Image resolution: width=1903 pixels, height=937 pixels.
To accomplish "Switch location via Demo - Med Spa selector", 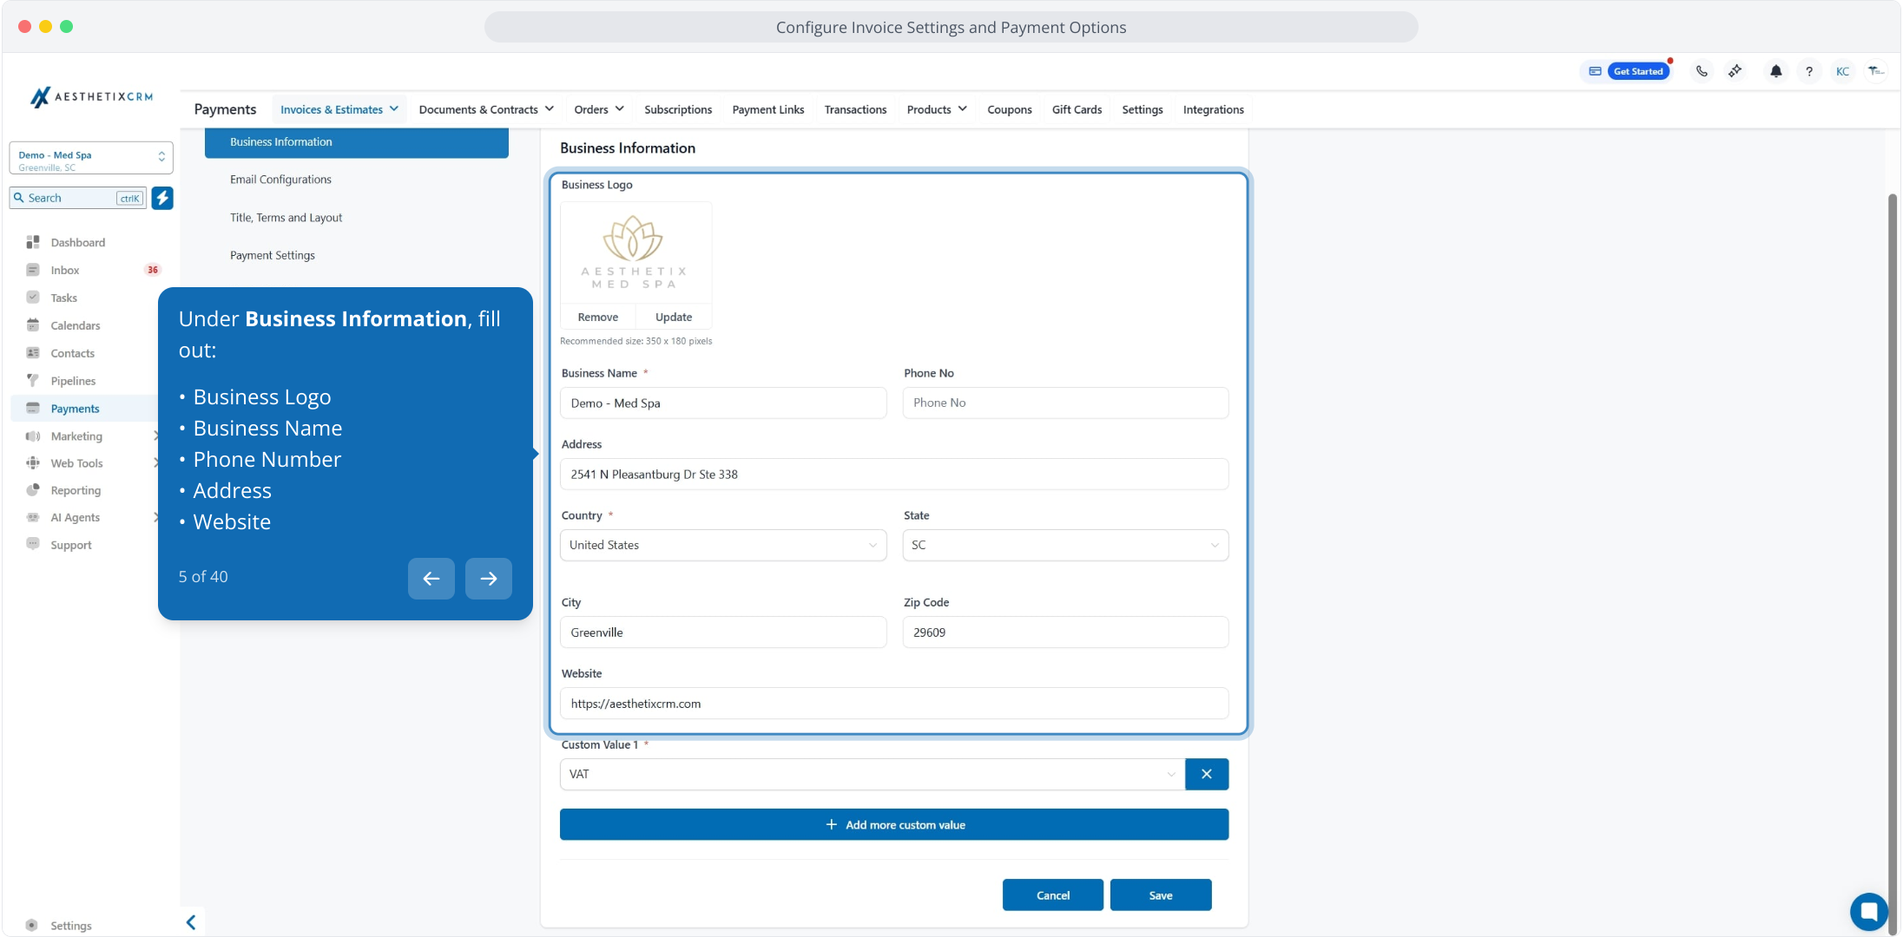I will point(90,159).
